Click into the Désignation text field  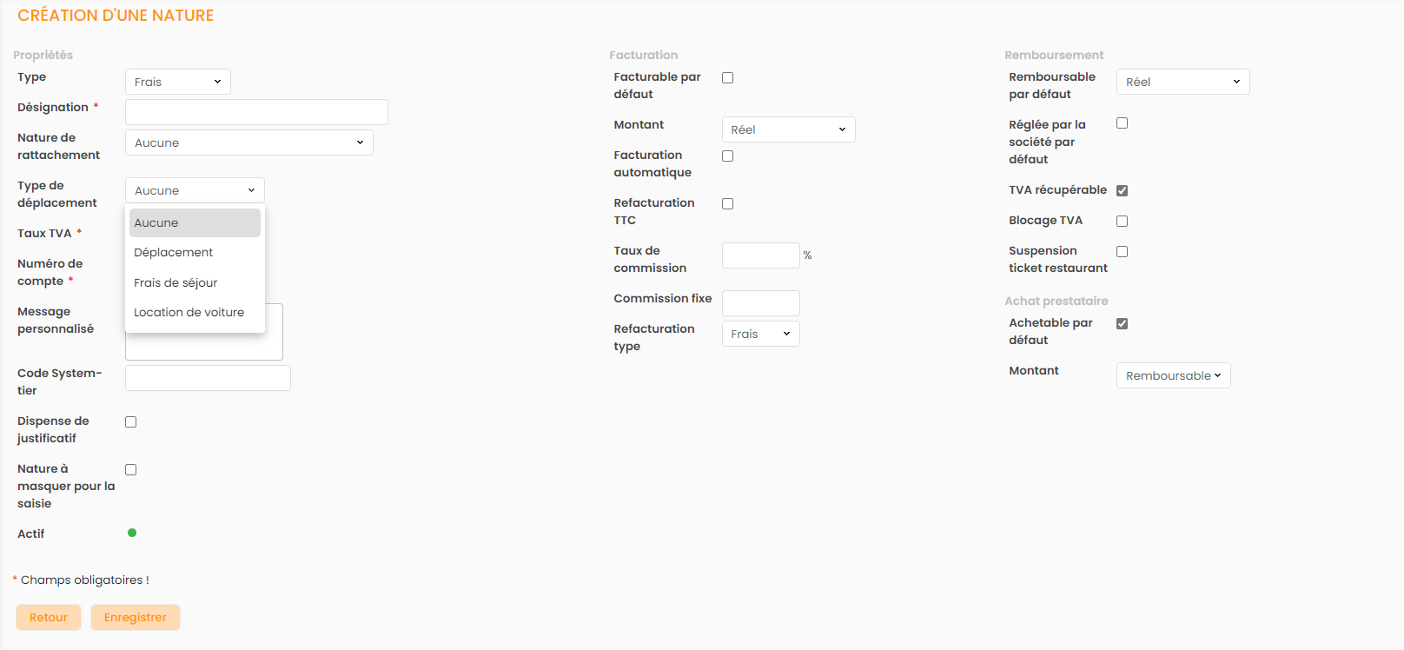[256, 112]
